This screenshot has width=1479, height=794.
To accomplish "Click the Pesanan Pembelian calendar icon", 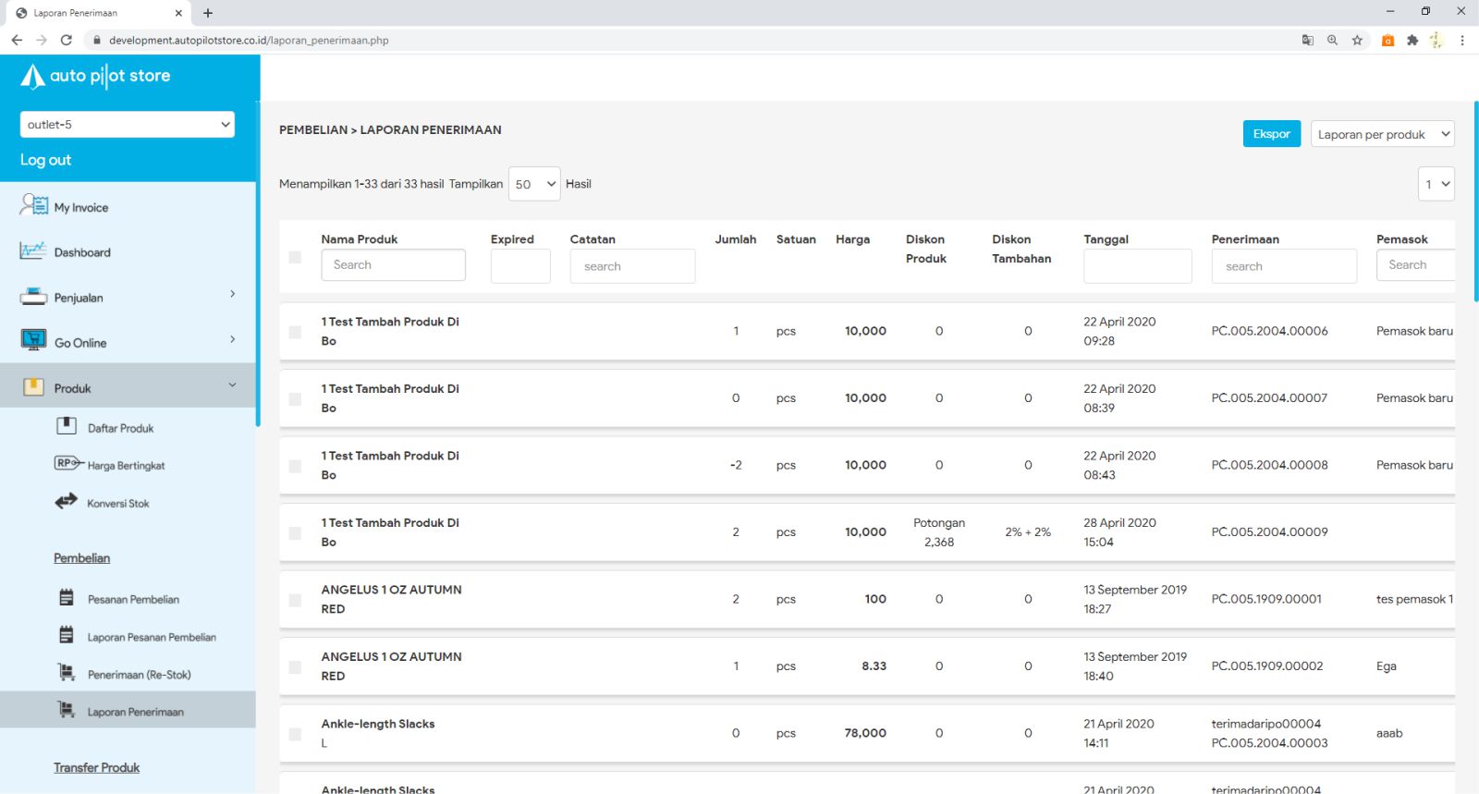I will [67, 598].
